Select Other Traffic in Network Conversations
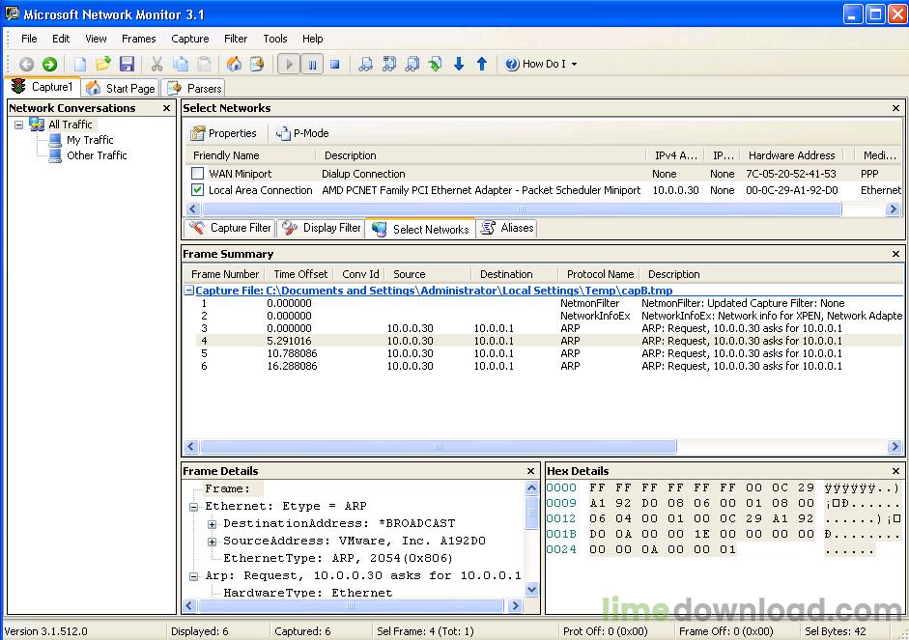This screenshot has width=909, height=640. pos(96,155)
